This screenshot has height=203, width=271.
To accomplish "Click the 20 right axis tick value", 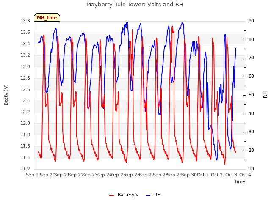I will pyautogui.click(x=251, y=151).
